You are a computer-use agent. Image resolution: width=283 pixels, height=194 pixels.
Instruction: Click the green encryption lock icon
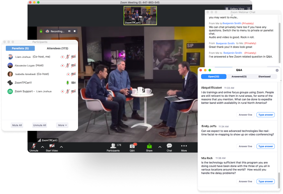click(x=41, y=31)
